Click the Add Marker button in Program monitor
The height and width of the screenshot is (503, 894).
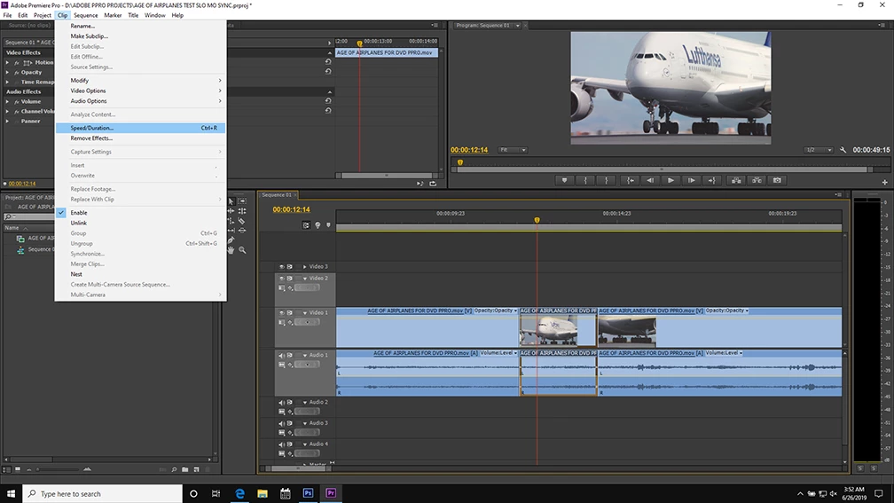pyautogui.click(x=564, y=180)
